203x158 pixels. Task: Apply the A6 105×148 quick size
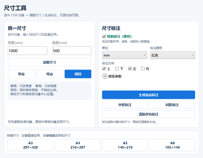tap(173, 145)
